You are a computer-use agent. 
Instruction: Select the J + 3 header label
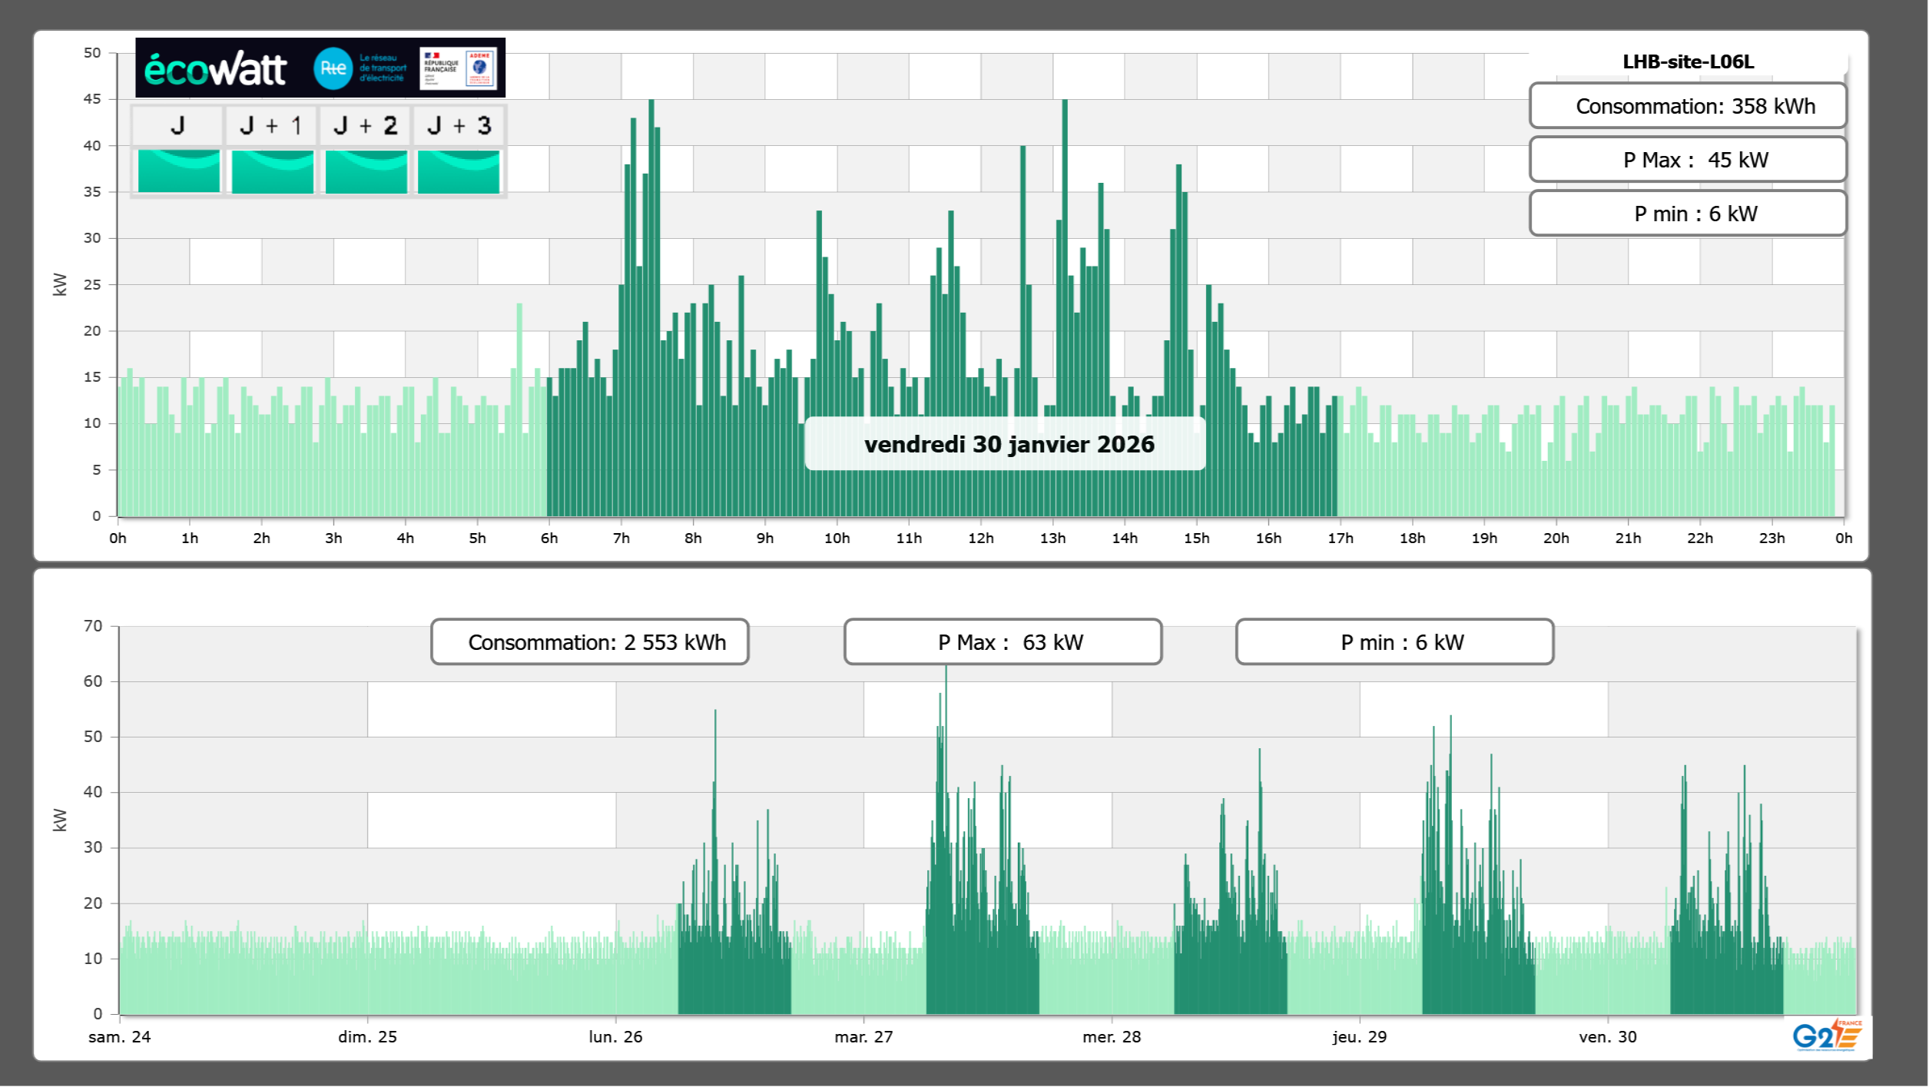459,125
